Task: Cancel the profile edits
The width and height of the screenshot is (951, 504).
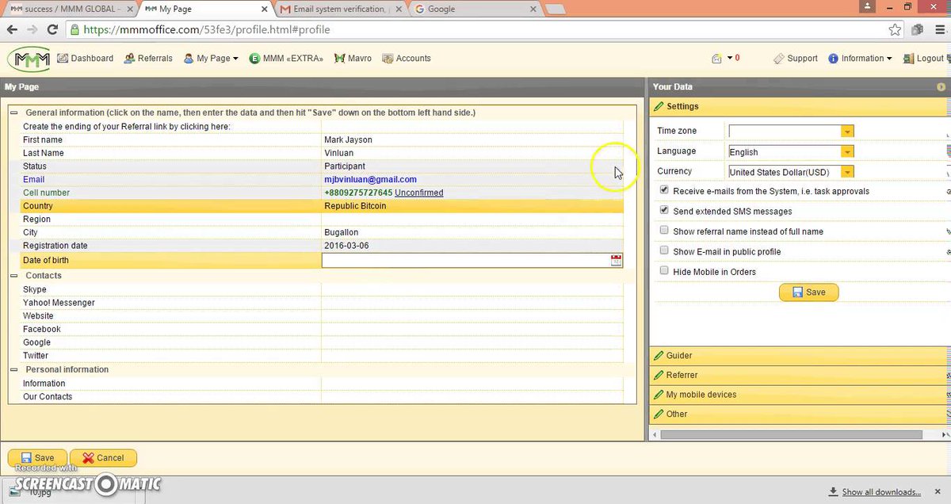Action: 103,458
